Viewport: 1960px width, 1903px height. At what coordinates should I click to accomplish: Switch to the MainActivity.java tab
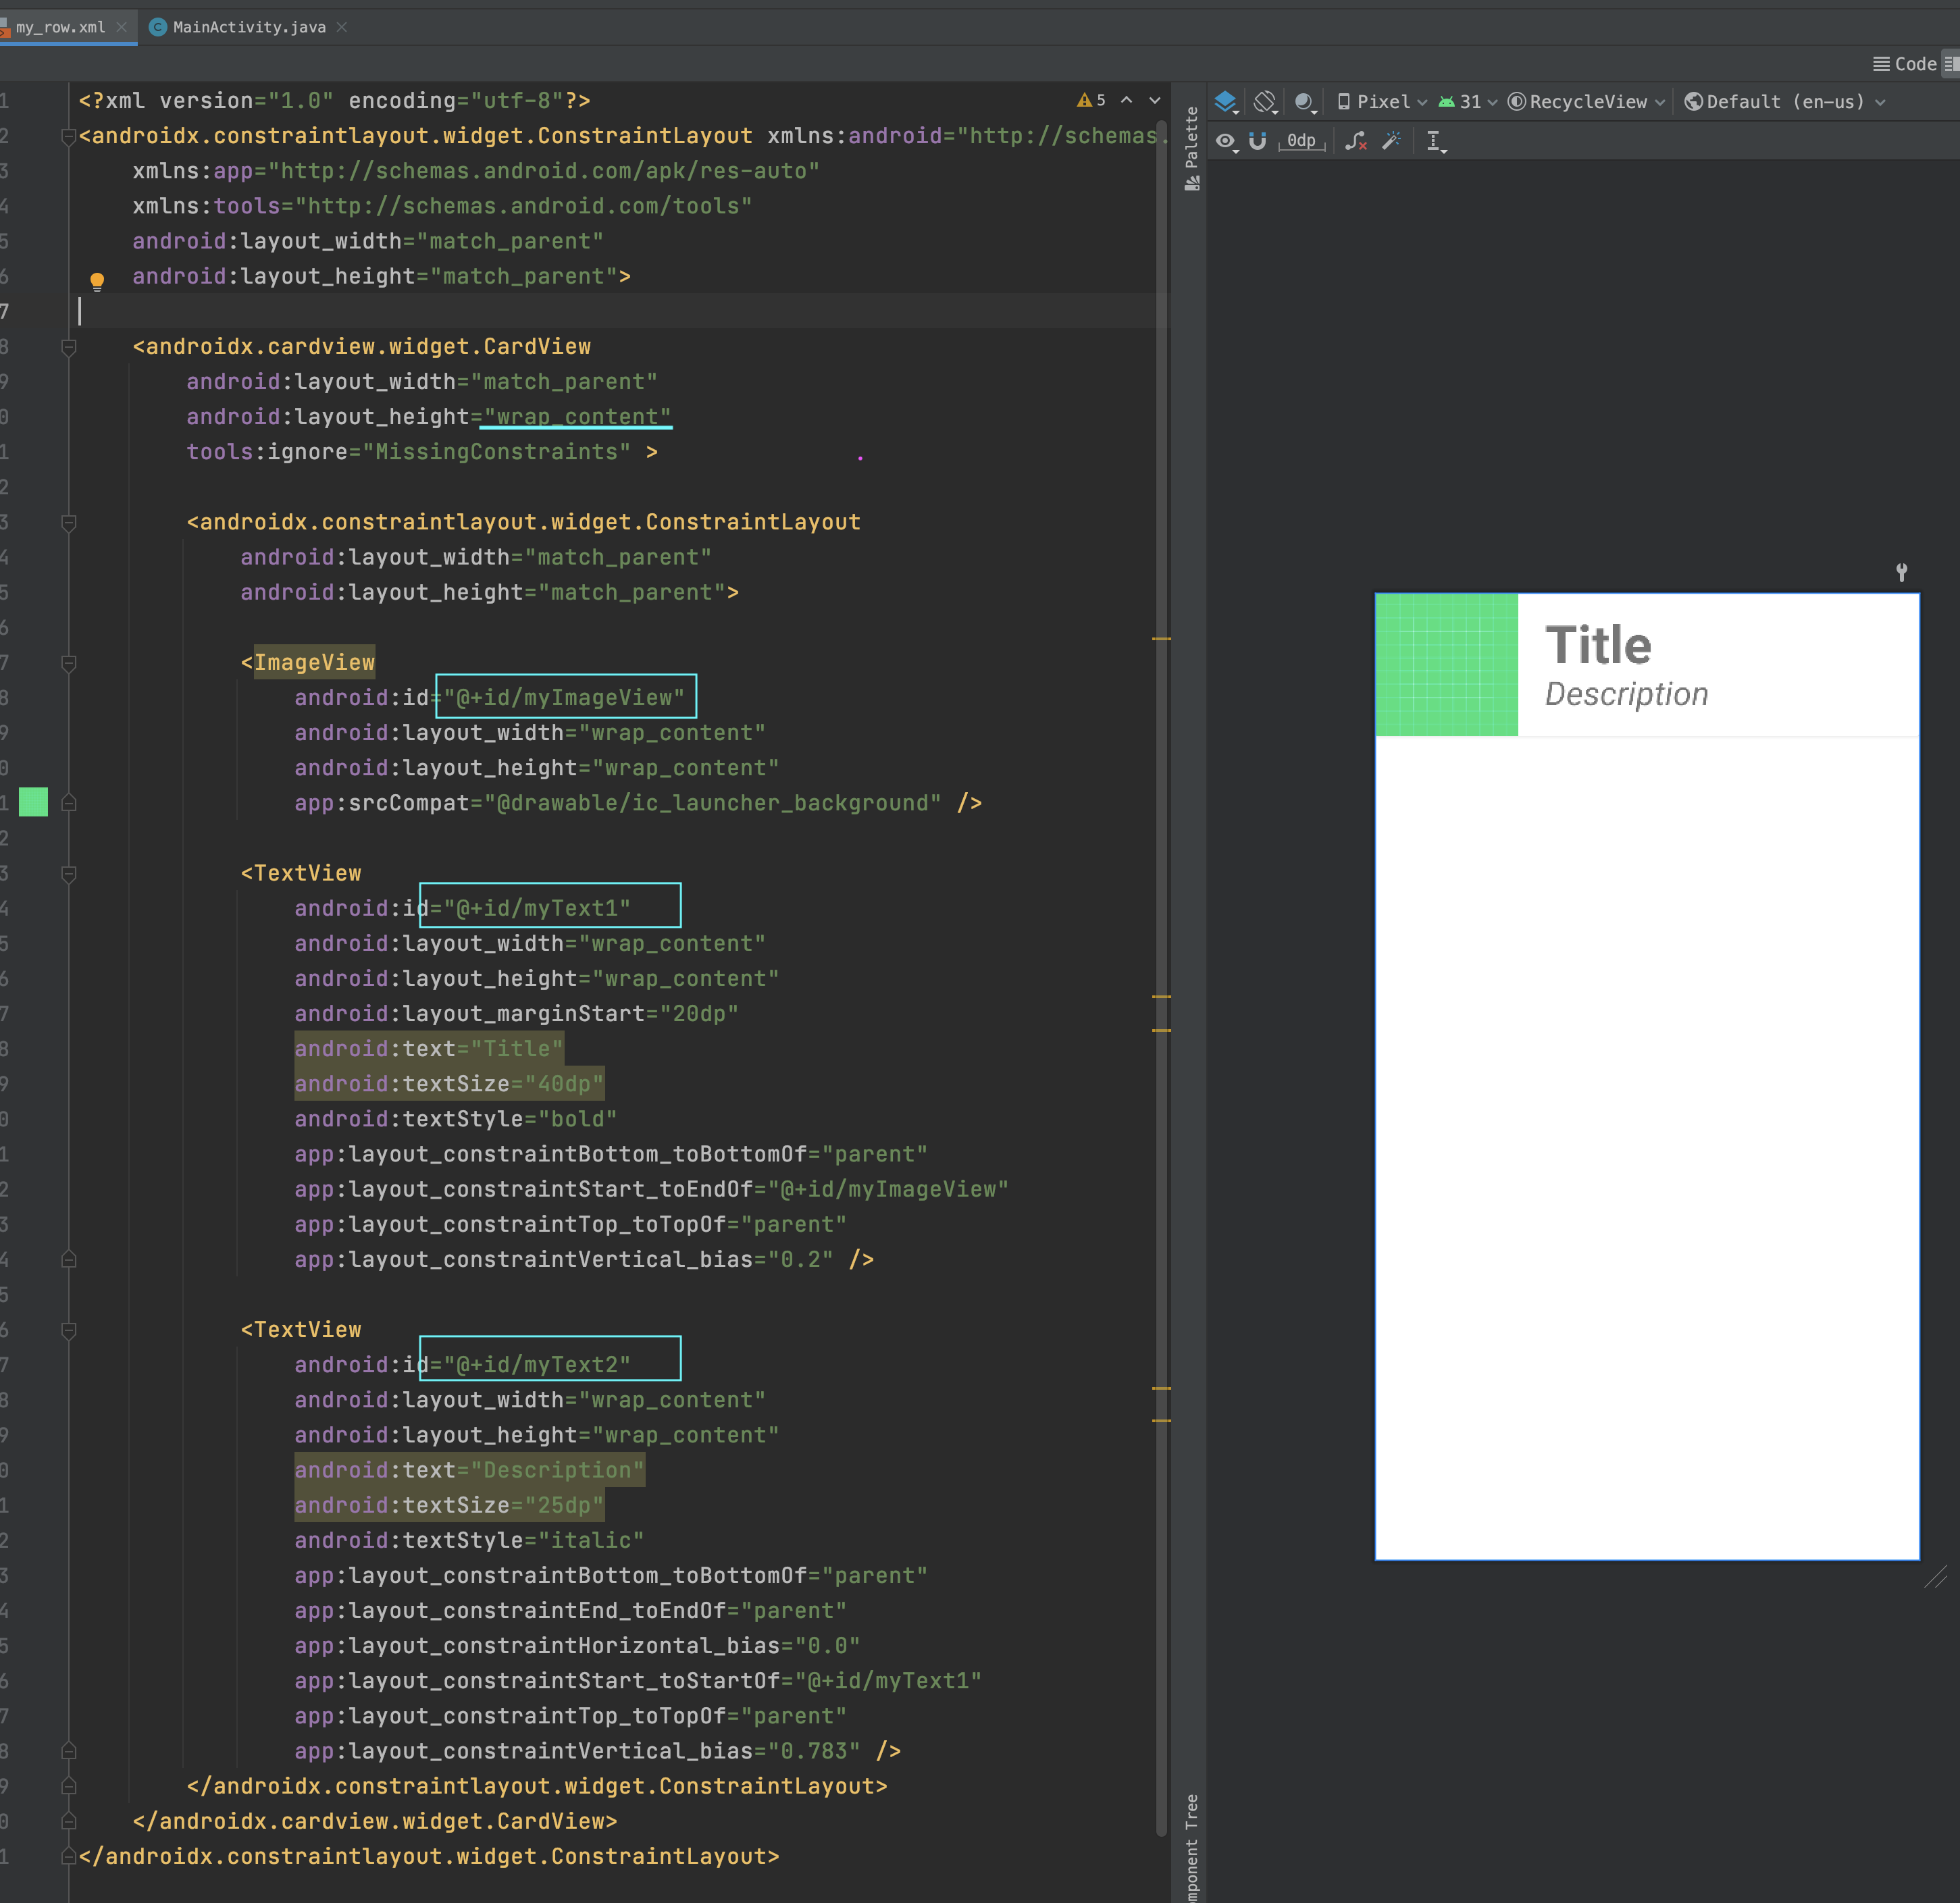248,27
